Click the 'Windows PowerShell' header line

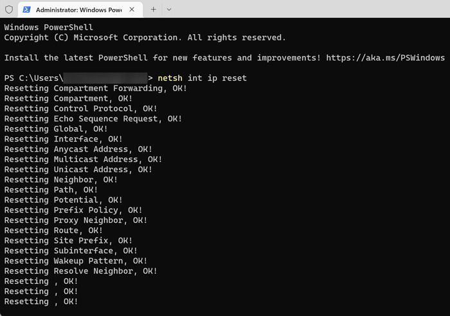[x=48, y=27]
